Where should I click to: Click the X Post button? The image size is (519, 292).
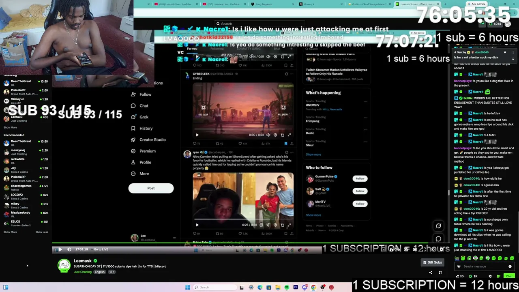[x=151, y=188]
